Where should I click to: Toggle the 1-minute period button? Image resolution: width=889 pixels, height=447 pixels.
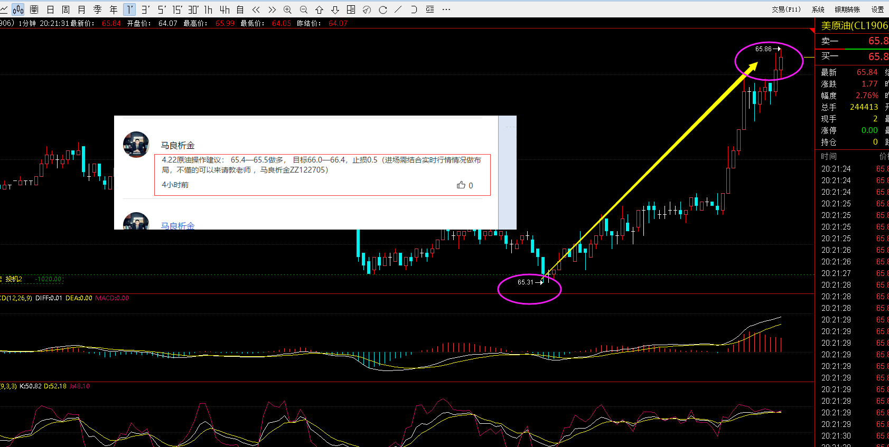pos(129,9)
